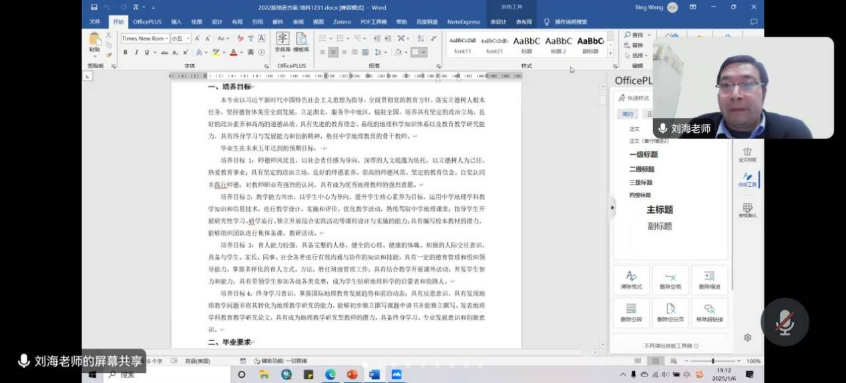Toggle bold formatting
Image resolution: width=846 pixels, height=383 pixels.
(x=126, y=52)
